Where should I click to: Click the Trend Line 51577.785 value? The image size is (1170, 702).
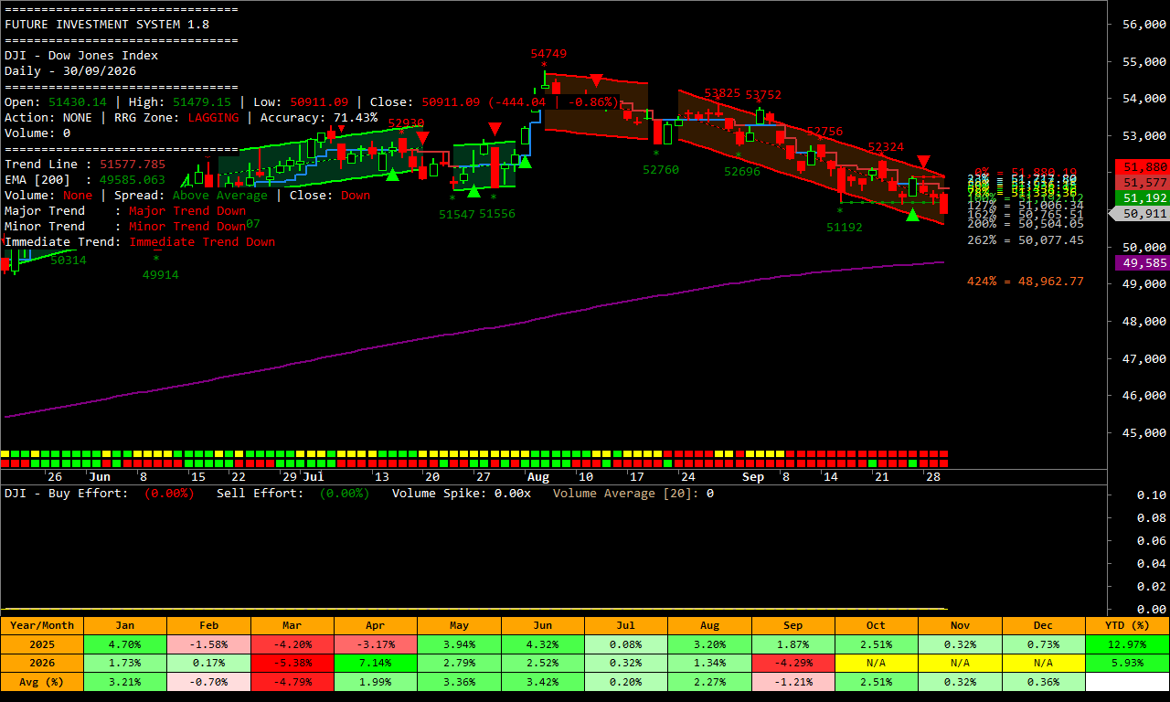point(133,164)
